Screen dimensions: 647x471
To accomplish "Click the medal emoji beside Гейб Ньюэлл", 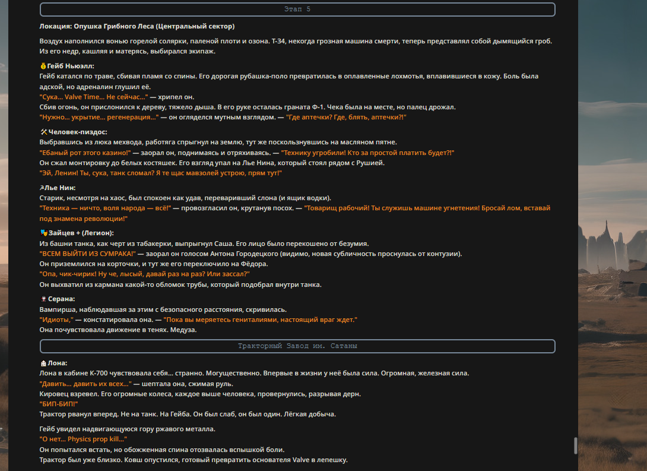I will pyautogui.click(x=43, y=66).
